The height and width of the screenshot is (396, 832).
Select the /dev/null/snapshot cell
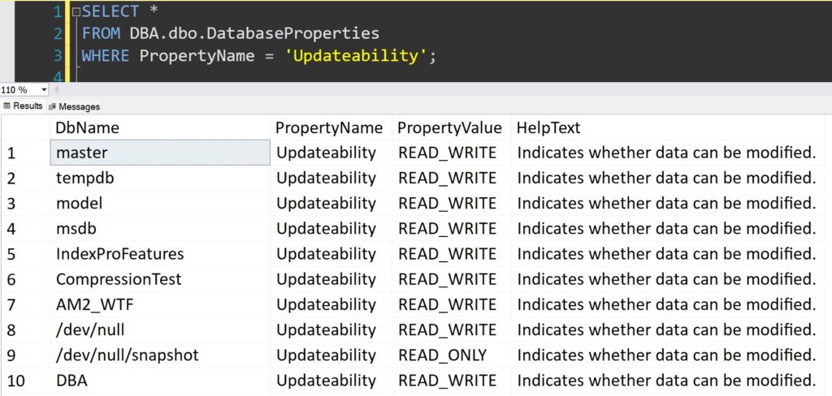160,355
